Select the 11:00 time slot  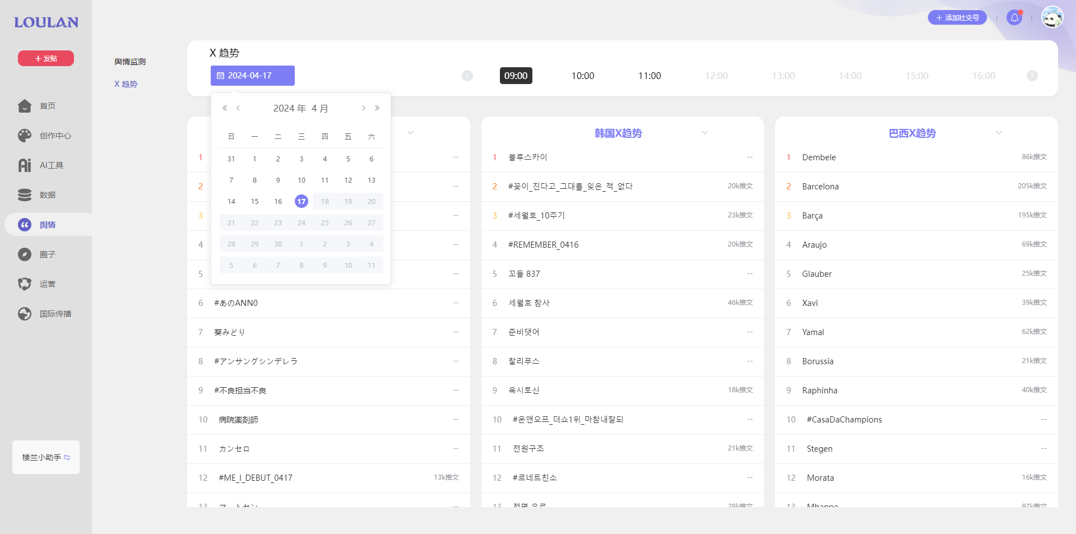point(650,76)
